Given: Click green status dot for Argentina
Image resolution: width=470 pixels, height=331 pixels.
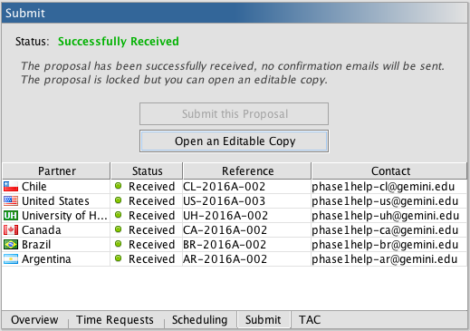Looking at the screenshot, I should [x=119, y=258].
